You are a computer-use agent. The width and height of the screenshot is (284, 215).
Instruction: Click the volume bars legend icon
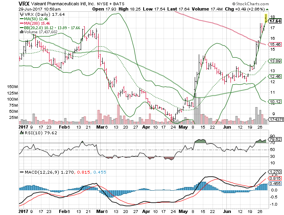click(x=22, y=32)
